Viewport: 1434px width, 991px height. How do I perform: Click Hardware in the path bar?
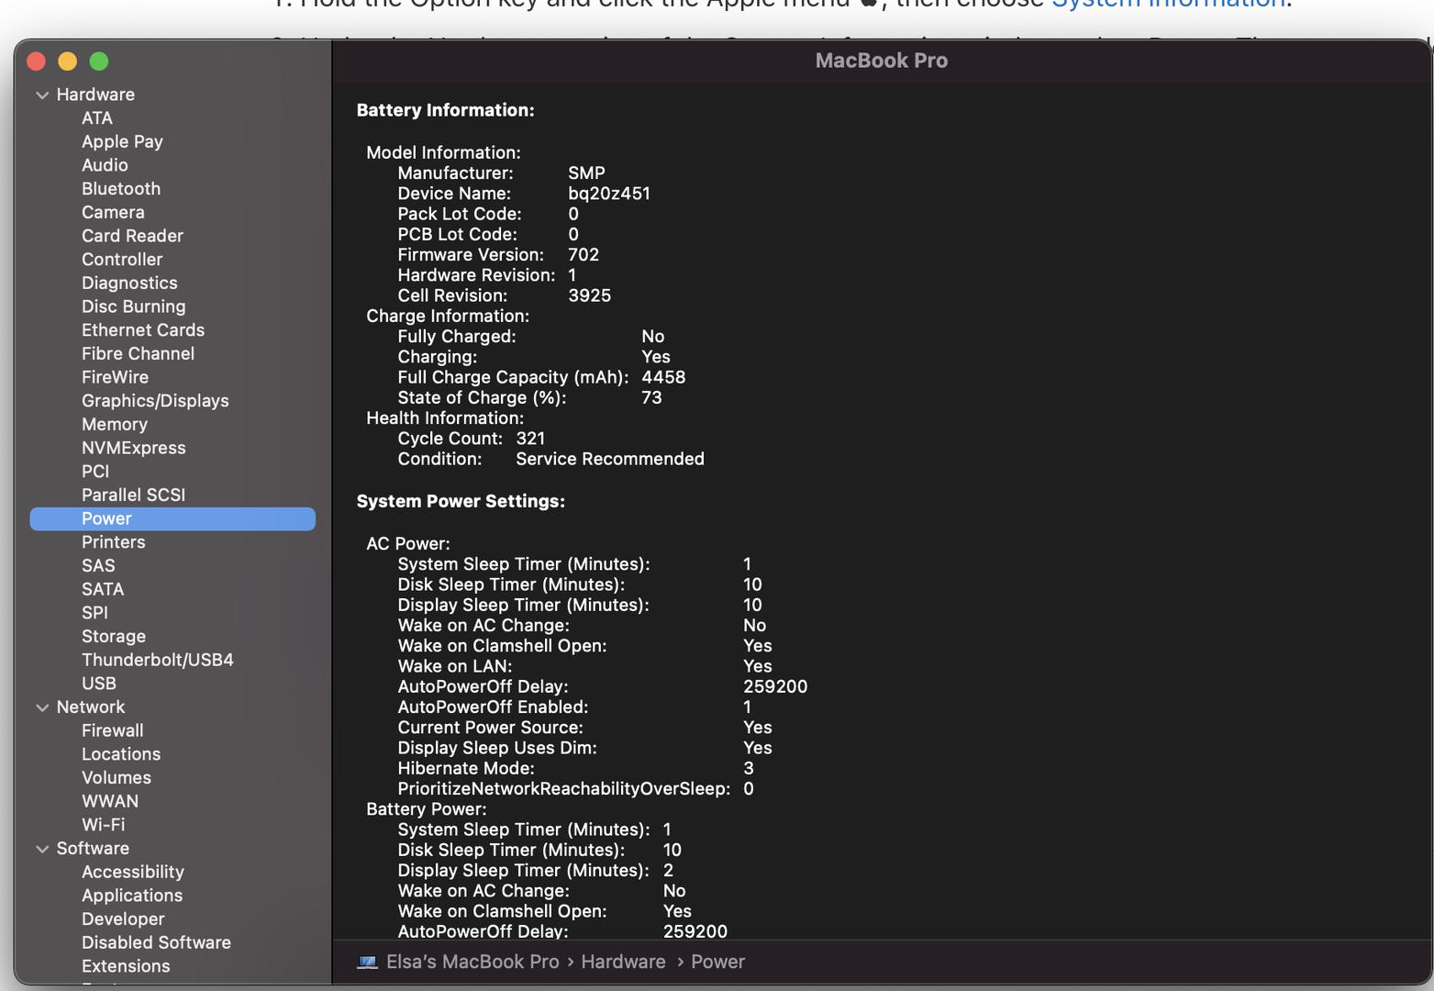point(623,962)
